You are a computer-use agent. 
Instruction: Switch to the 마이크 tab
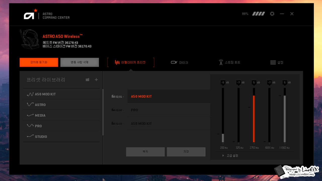(x=179, y=62)
